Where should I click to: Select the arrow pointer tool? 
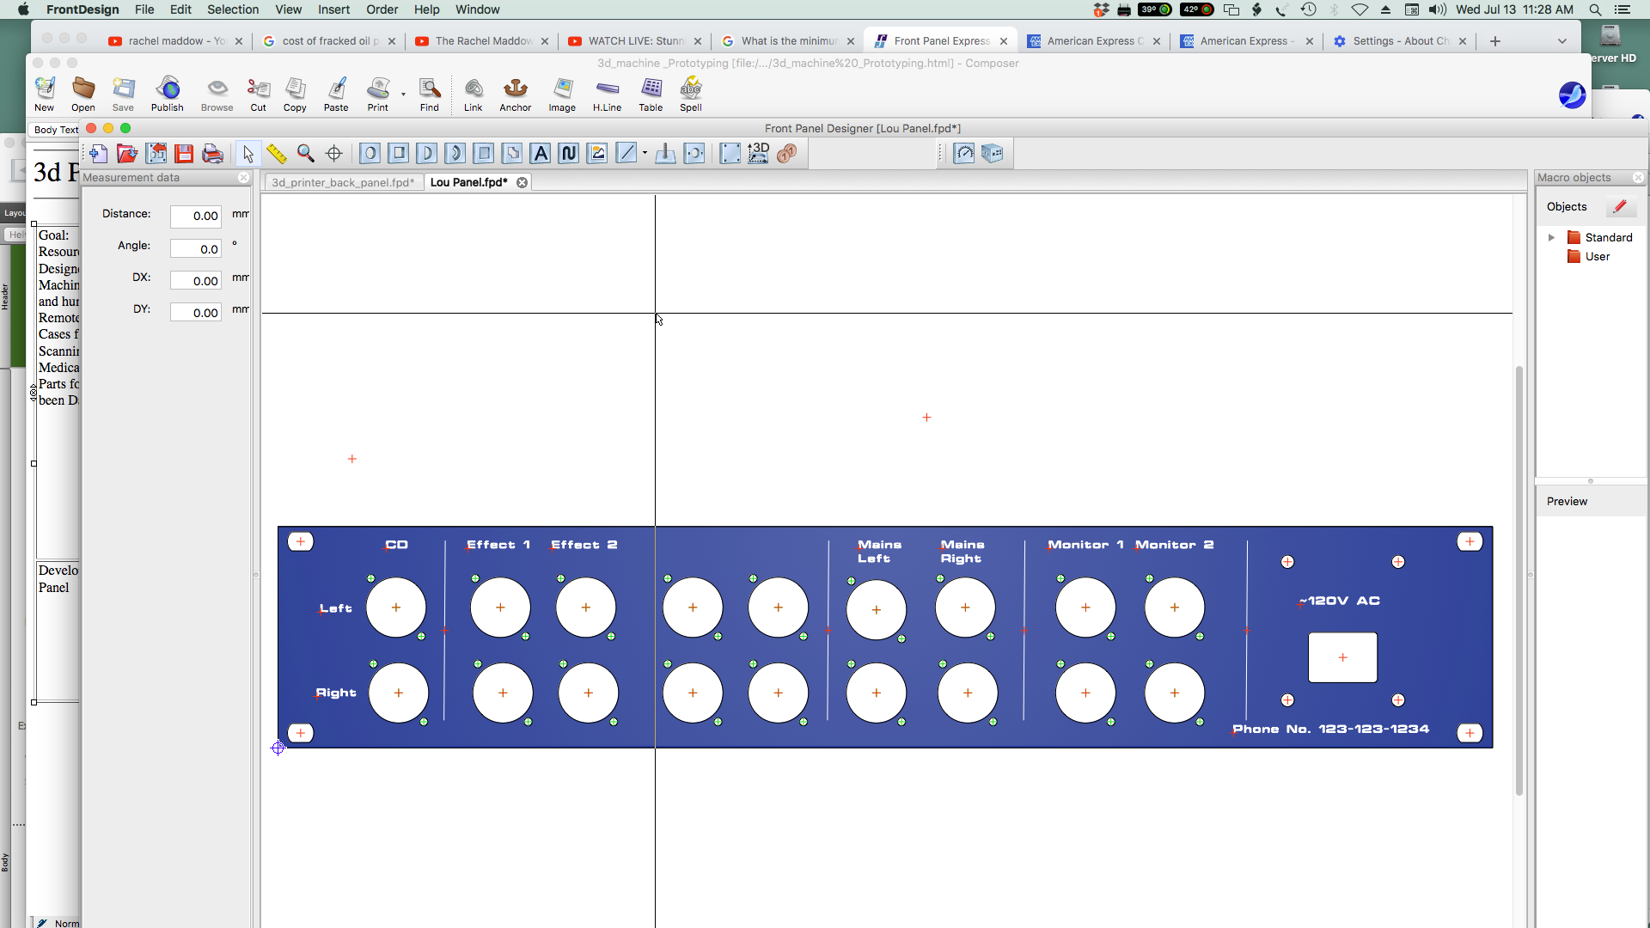point(248,154)
